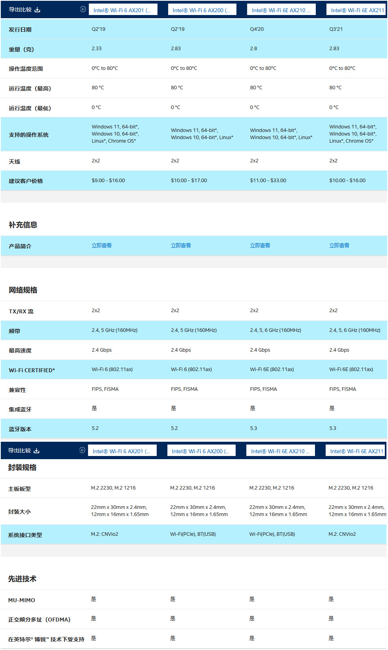Select the 兼容性 row label
Viewport: 388px width, 650px height.
click(17, 390)
